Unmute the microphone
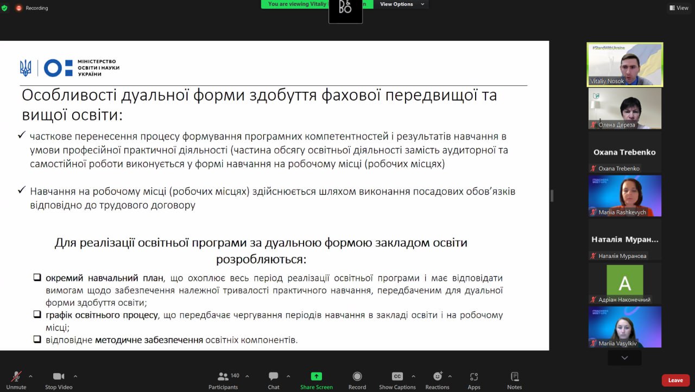Image resolution: width=695 pixels, height=392 pixels. coord(16,380)
